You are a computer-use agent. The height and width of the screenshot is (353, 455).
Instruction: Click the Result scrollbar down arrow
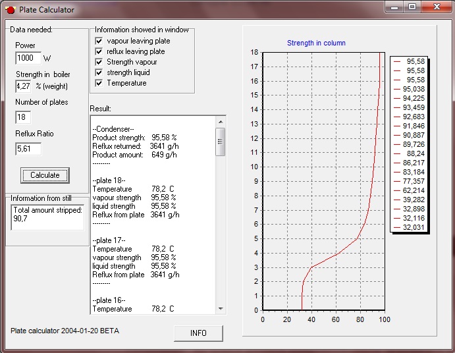pyautogui.click(x=221, y=309)
